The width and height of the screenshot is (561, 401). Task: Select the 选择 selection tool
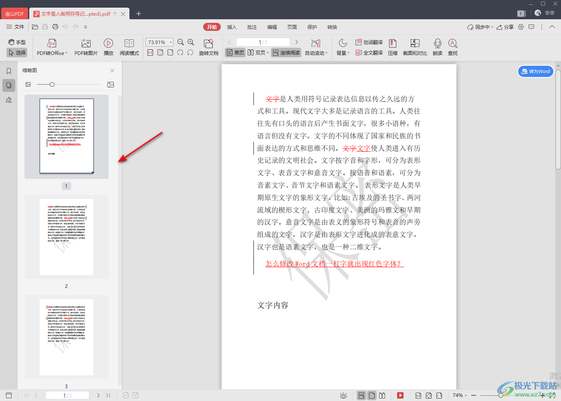click(17, 53)
